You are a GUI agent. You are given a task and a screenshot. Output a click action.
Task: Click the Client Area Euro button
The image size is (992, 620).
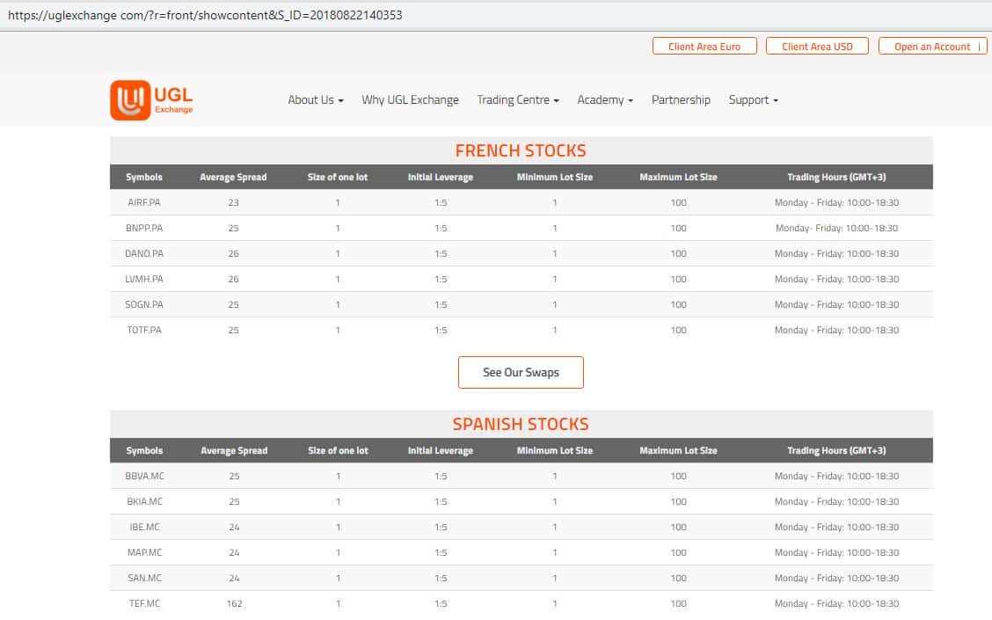click(704, 47)
